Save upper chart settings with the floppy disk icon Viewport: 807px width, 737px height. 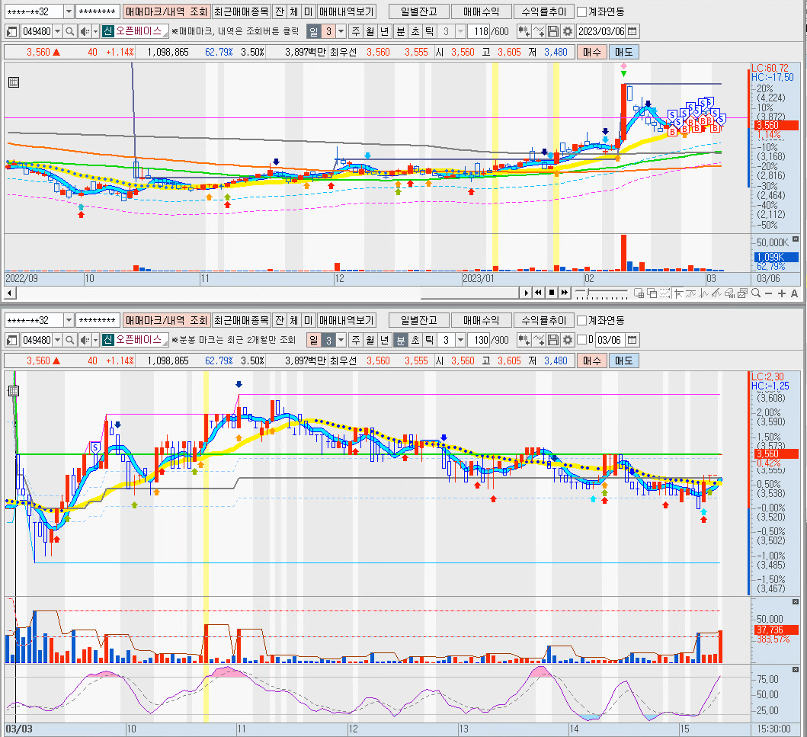[553, 31]
